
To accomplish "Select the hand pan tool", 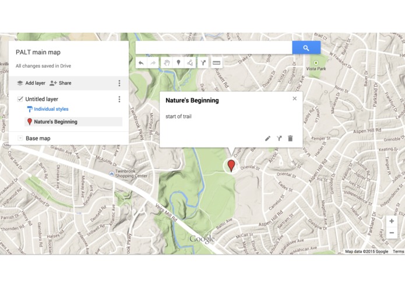I will (x=167, y=63).
